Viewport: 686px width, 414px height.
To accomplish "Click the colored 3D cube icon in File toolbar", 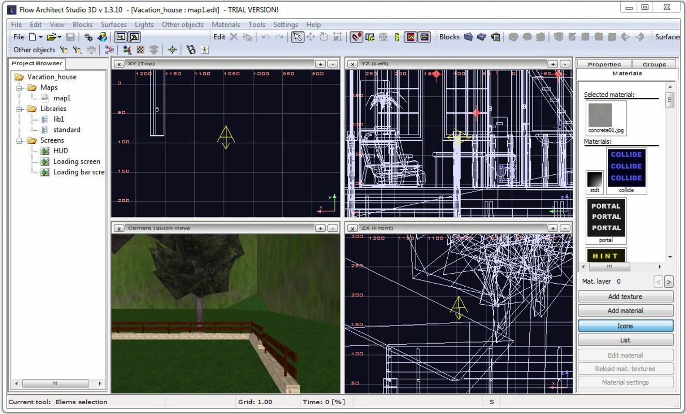I will (102, 37).
